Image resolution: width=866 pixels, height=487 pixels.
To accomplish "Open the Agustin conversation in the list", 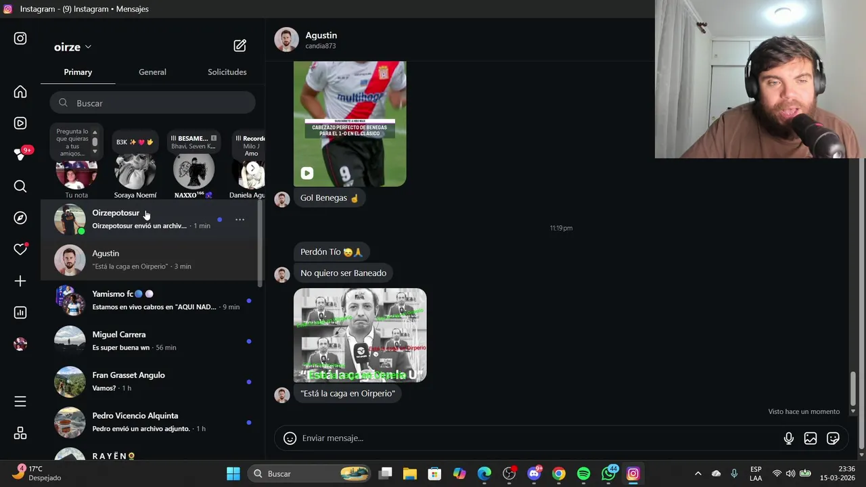I will [x=150, y=260].
